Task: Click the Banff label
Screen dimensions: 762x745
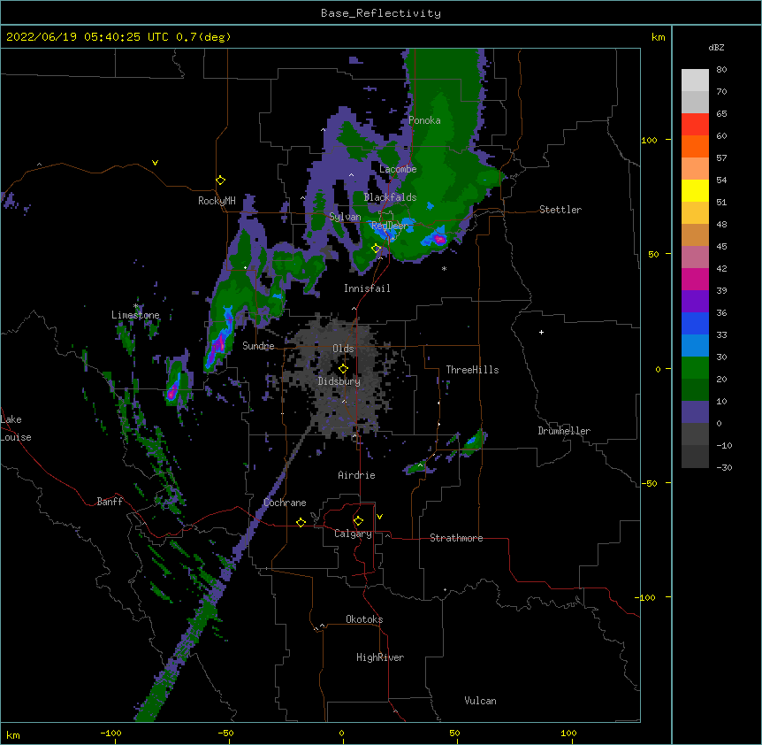Action: click(110, 502)
